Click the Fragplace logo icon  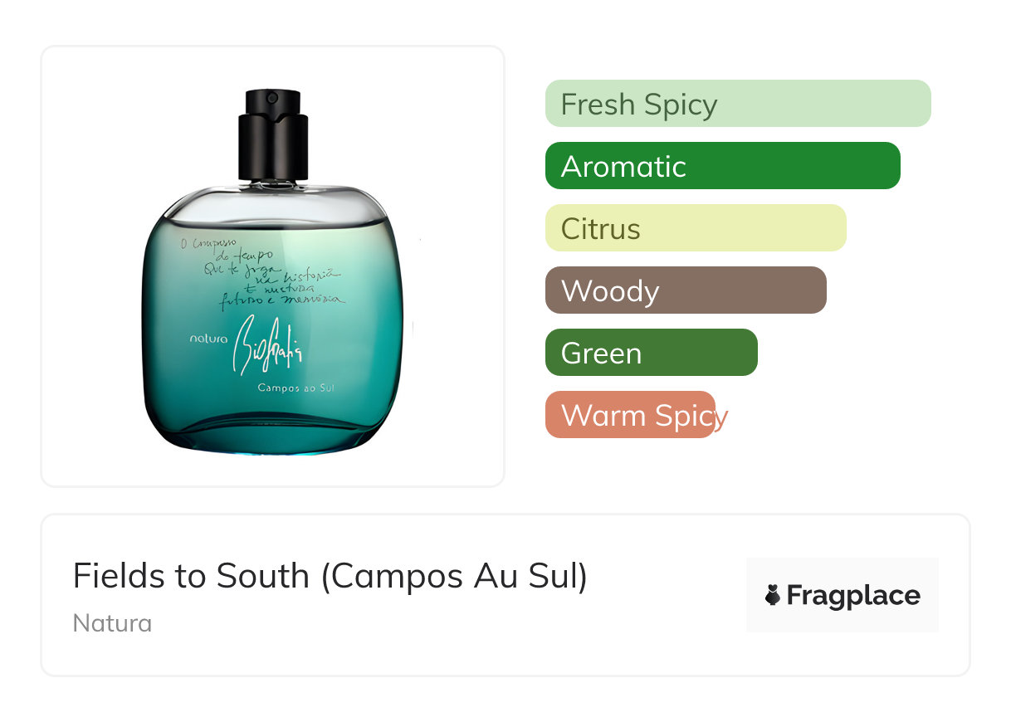tap(773, 595)
